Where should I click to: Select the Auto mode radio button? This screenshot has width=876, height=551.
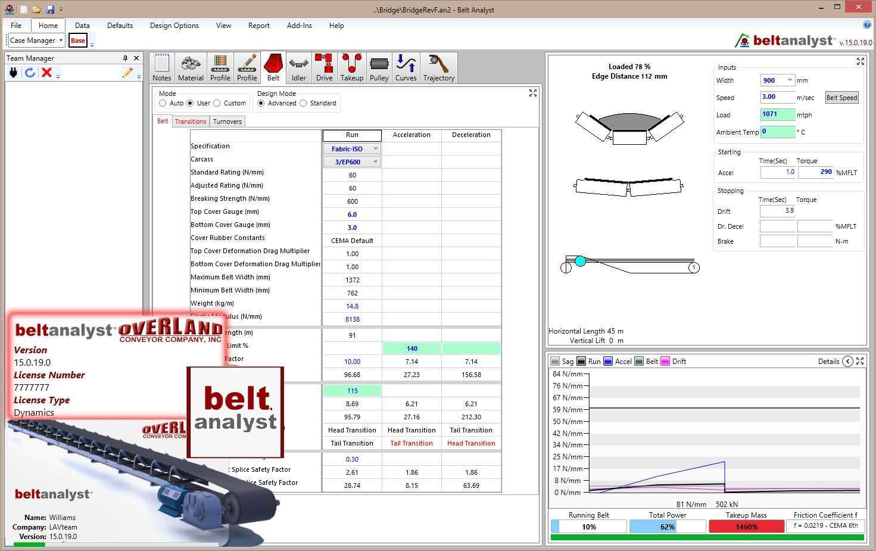tap(163, 103)
